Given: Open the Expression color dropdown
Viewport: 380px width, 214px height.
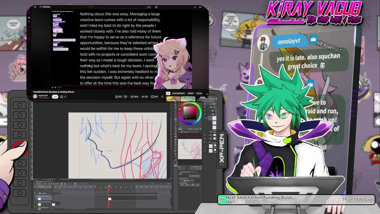Looking at the screenshot, I should (188, 180).
